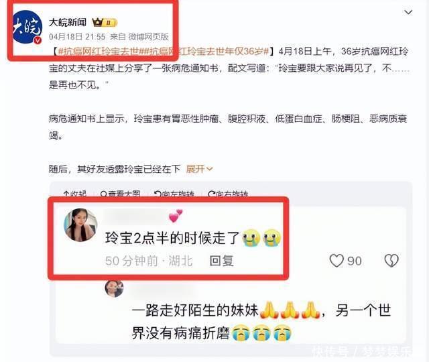Click the crown membership badge
429x362 pixels.
click(105, 22)
